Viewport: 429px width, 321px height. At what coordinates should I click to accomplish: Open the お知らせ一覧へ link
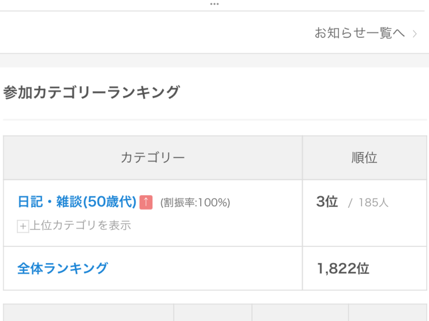click(x=360, y=33)
